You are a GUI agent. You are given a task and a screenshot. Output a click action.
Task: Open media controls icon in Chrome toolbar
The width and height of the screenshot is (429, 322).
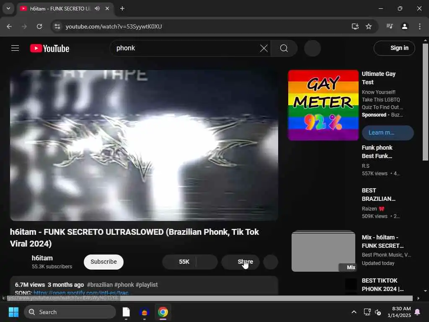pyautogui.click(x=390, y=26)
